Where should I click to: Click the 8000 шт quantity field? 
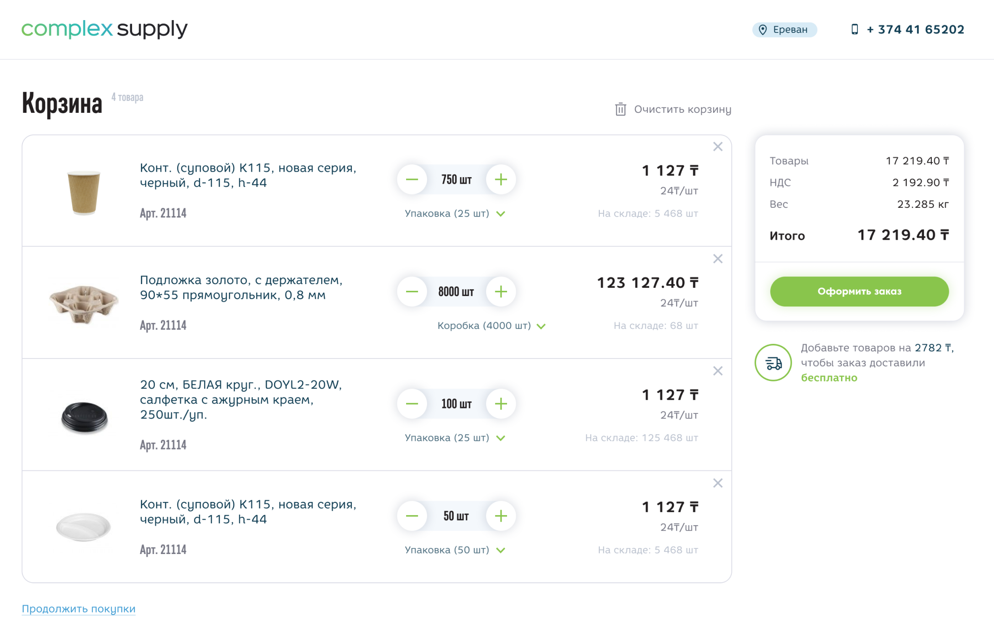click(x=456, y=292)
